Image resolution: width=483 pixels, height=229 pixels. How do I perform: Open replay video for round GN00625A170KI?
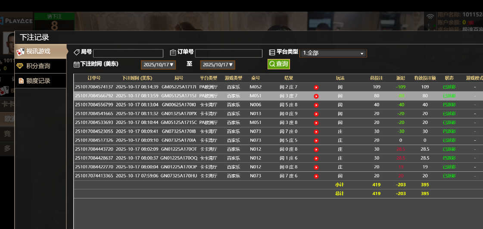(316, 105)
